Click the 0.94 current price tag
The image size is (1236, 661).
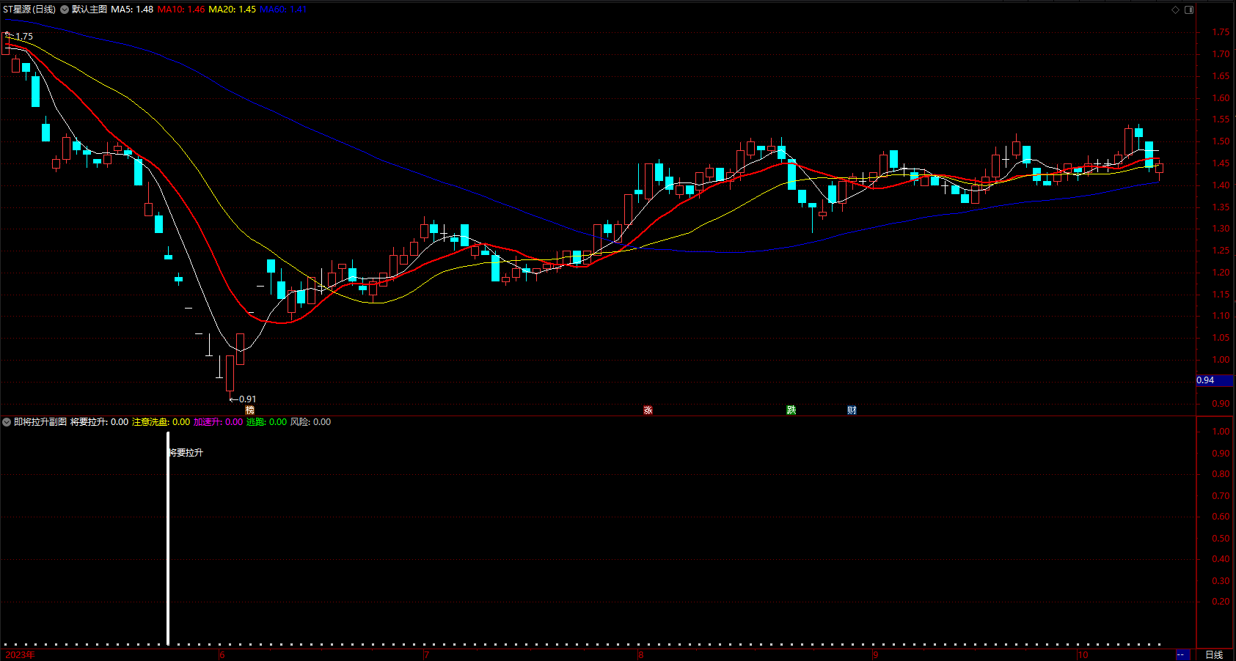pos(1214,380)
